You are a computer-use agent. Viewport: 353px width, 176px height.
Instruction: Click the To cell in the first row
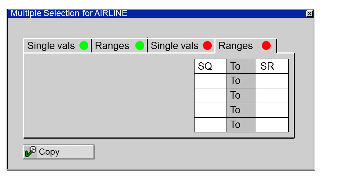[241, 66]
